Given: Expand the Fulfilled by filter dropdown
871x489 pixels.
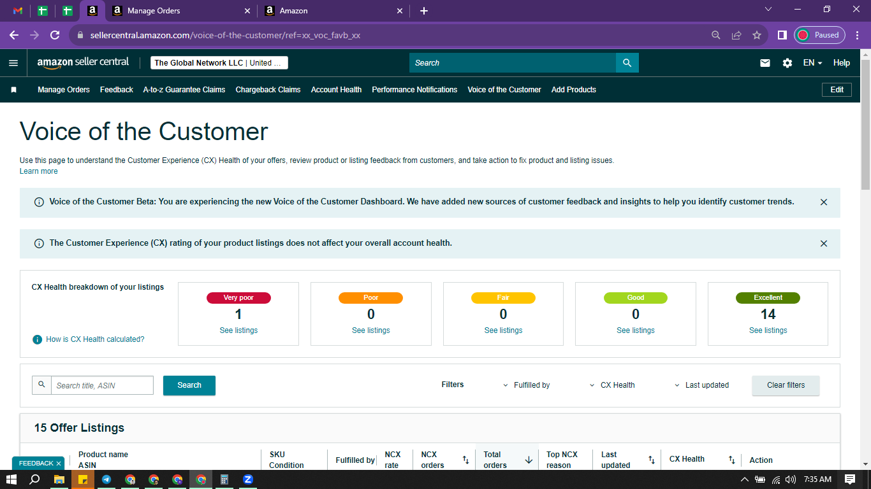Looking at the screenshot, I should coord(527,385).
